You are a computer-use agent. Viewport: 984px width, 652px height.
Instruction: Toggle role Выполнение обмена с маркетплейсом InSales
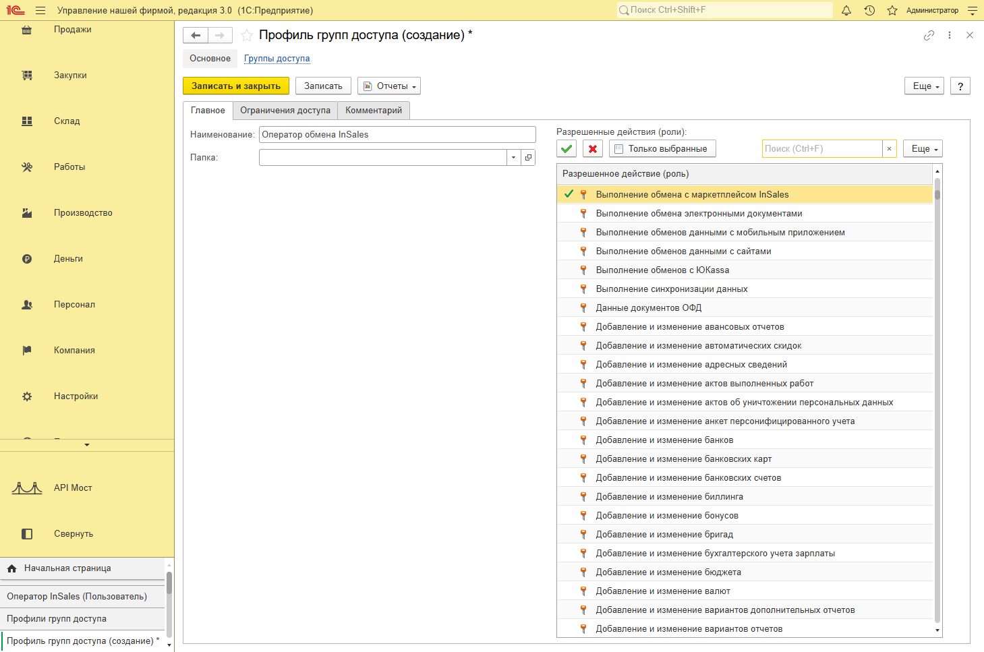point(745,195)
